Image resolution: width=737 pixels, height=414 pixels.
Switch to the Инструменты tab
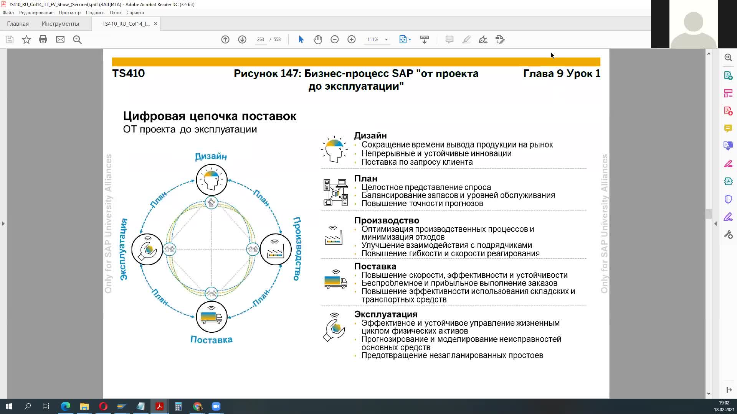pos(60,24)
